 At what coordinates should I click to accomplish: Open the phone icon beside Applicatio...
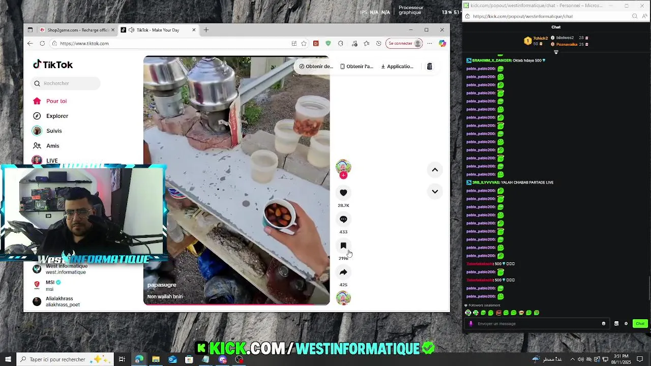pyautogui.click(x=429, y=67)
